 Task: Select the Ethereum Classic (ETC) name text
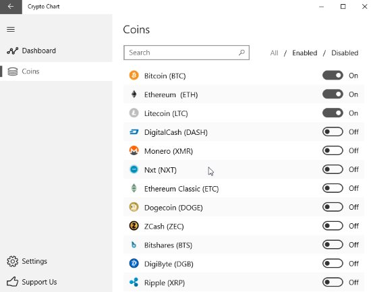click(181, 189)
